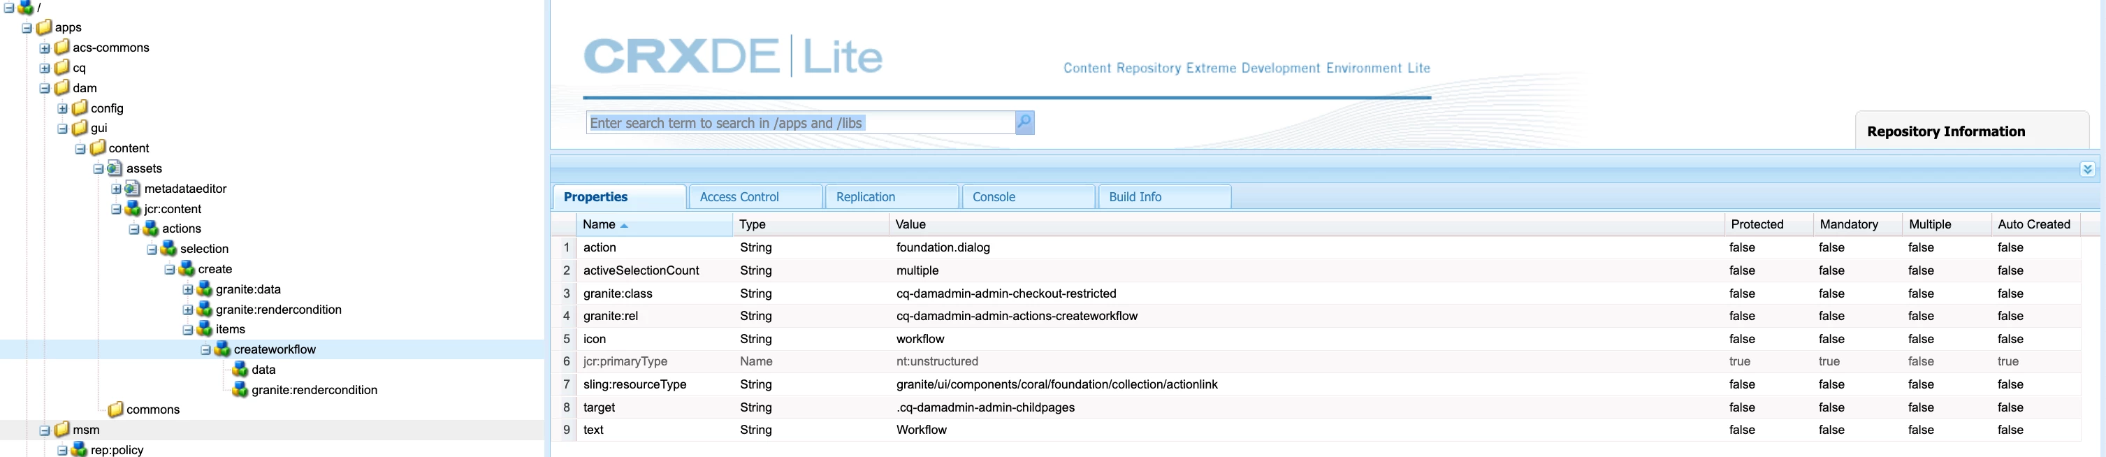Click the acs-commons folder icon
Image resolution: width=2106 pixels, height=457 pixels.
click(x=62, y=48)
